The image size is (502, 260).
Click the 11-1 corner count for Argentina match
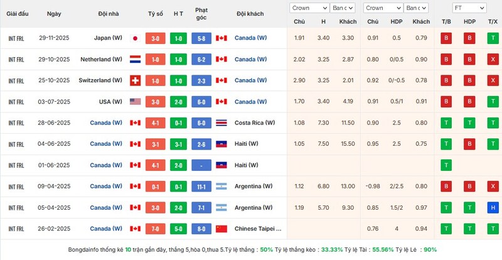(x=201, y=187)
